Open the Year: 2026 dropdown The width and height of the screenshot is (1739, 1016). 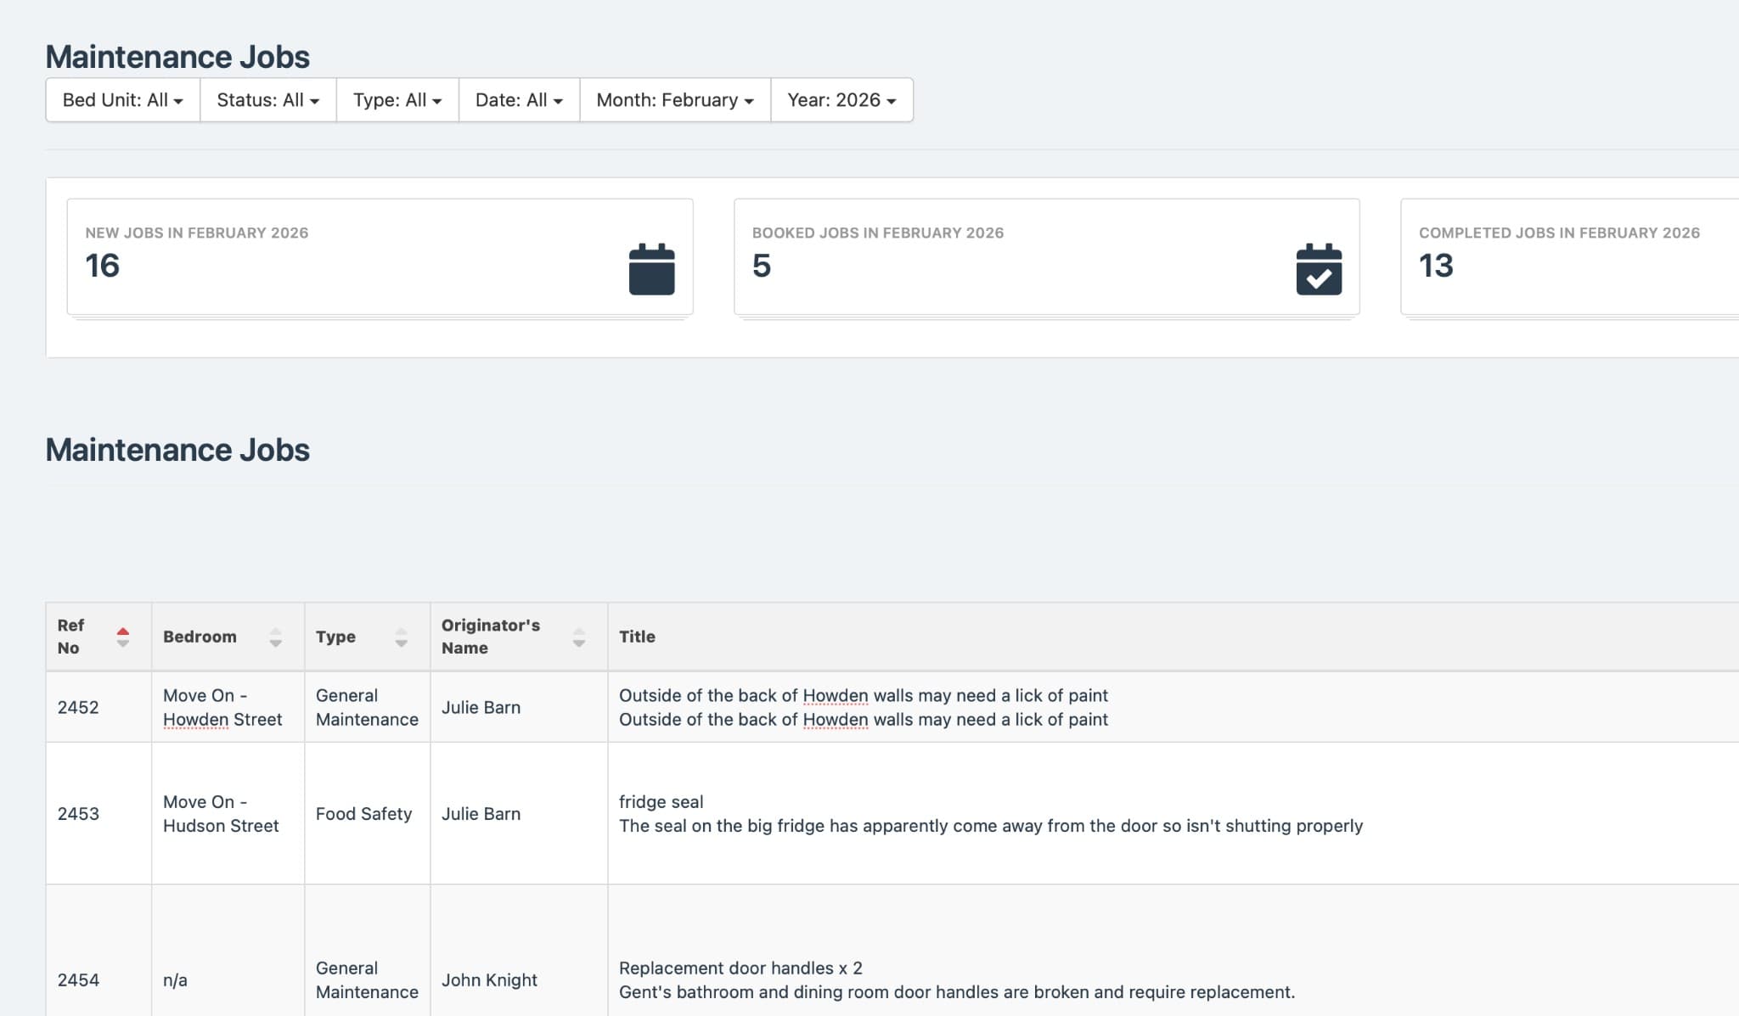(840, 99)
